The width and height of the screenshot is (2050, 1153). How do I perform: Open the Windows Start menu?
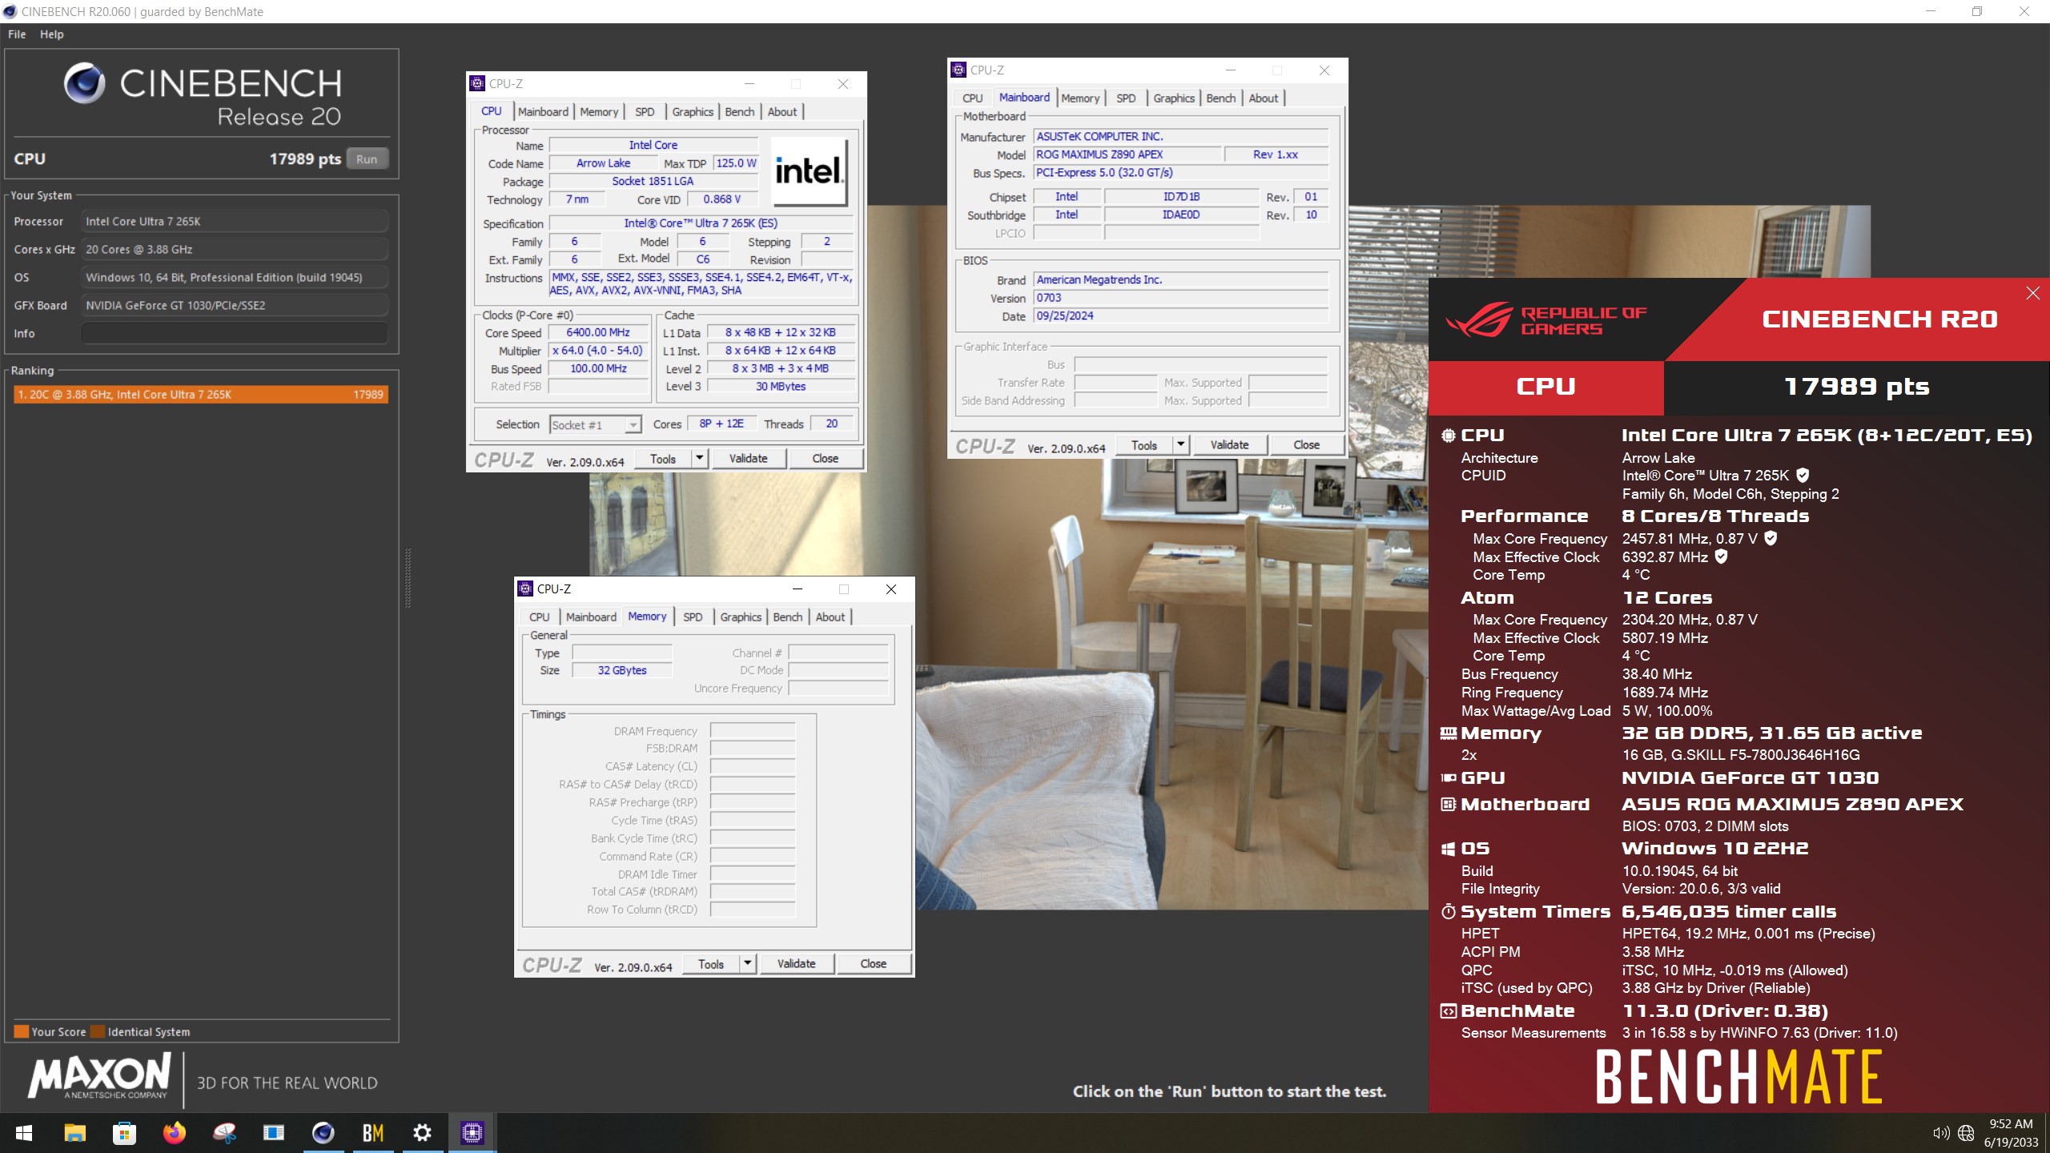24,1133
